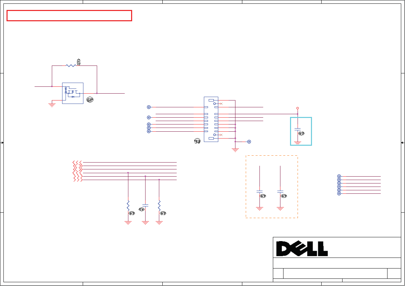Click upper no-connect X mark on connector
Viewport: 405px width, 286px height.
pyautogui.click(x=221, y=104)
